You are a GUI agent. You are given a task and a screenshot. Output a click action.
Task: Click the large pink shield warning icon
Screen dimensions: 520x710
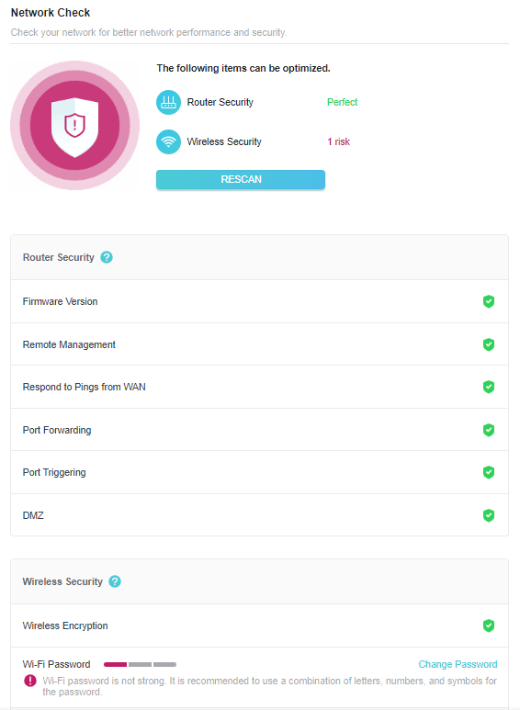point(74,126)
